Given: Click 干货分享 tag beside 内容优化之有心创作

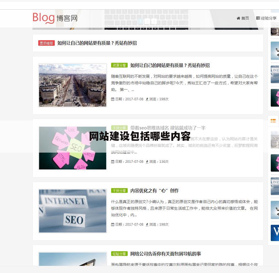Looking at the screenshot, I should click(119, 191).
